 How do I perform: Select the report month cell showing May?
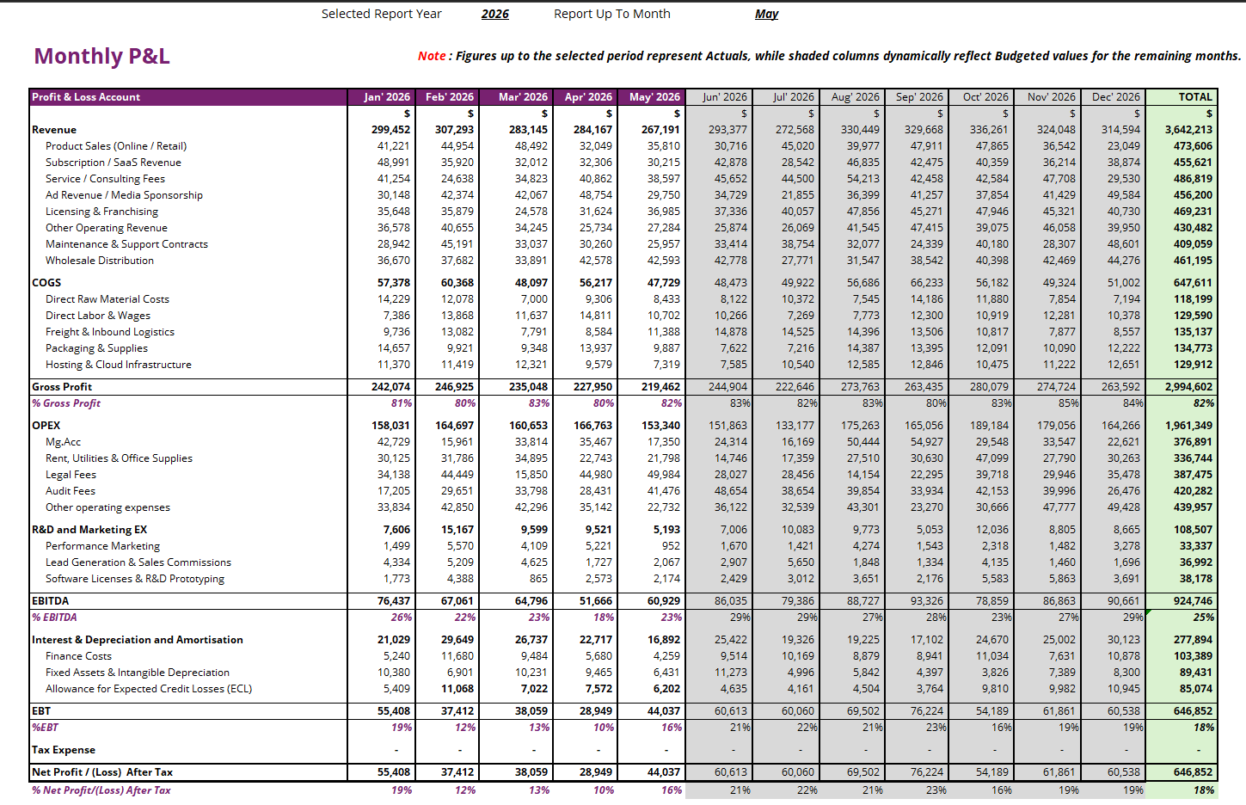pos(766,14)
